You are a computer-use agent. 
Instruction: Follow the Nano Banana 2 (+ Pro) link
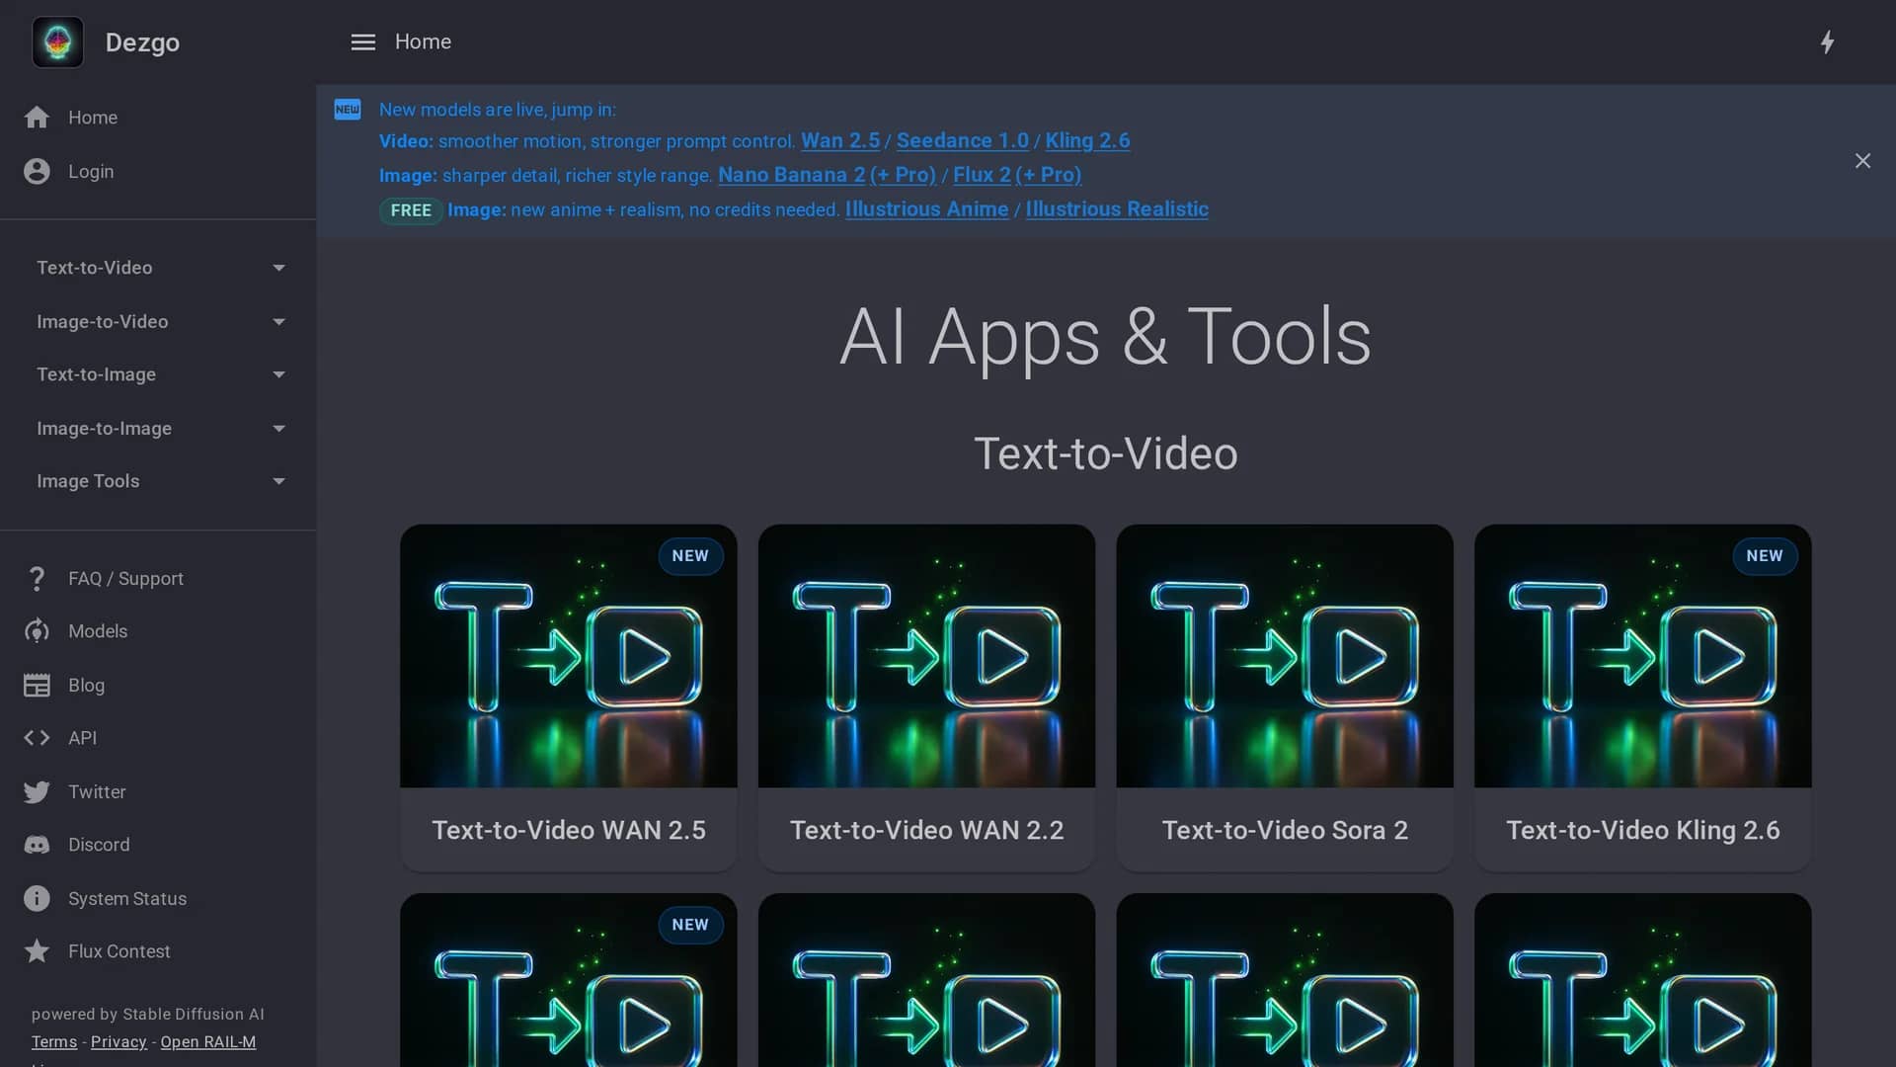(x=827, y=175)
